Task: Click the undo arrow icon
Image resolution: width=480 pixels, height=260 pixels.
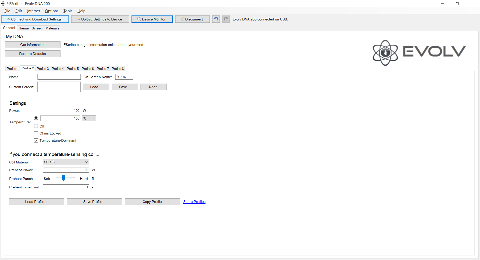Action: click(x=216, y=19)
